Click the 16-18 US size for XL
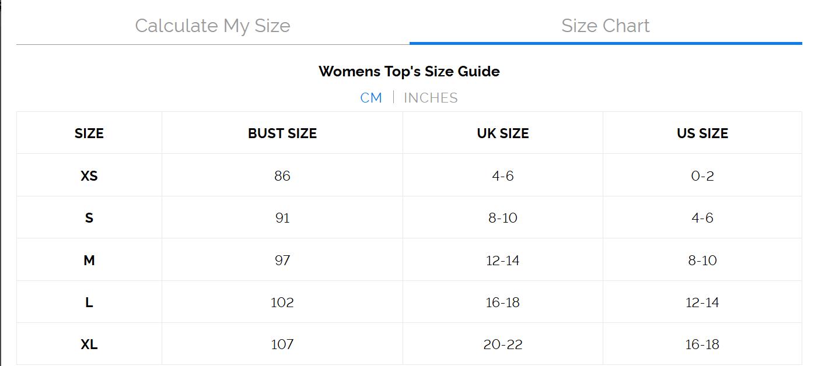 pyautogui.click(x=702, y=344)
